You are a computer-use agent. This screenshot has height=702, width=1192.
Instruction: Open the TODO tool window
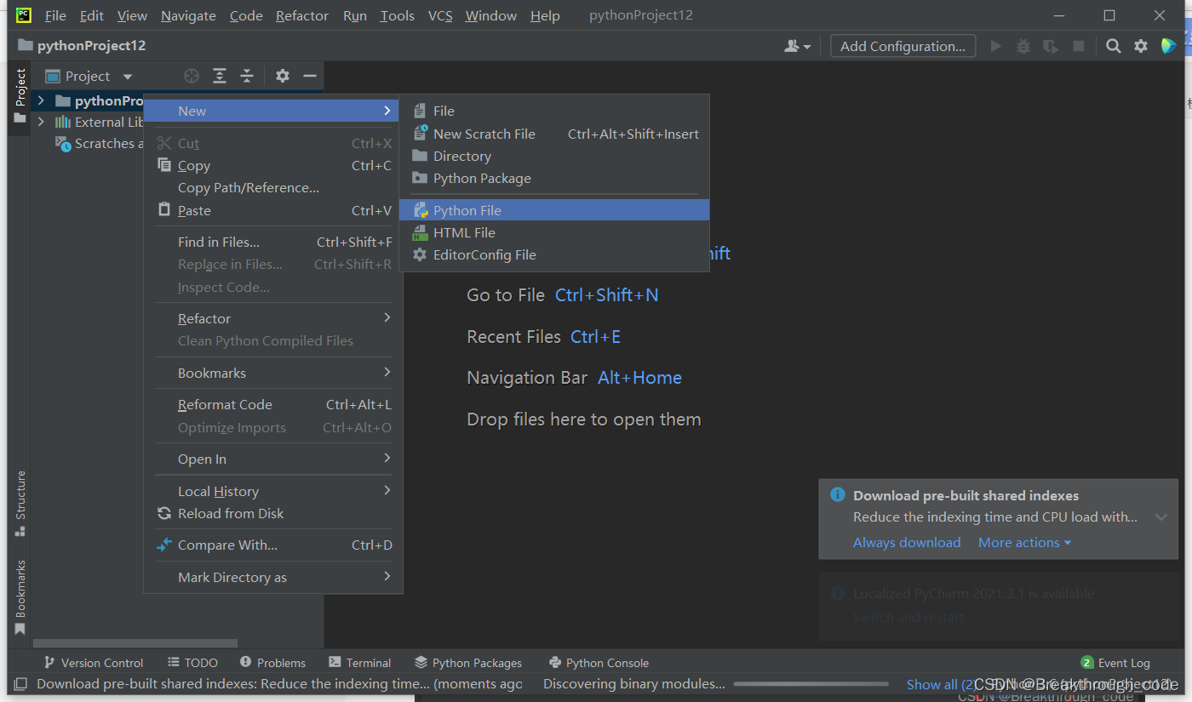click(192, 663)
